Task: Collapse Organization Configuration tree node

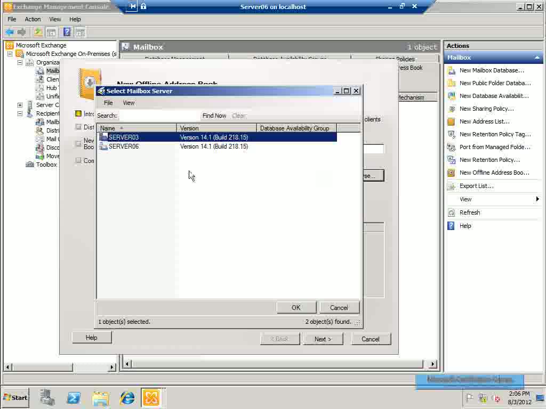Action: [20, 62]
